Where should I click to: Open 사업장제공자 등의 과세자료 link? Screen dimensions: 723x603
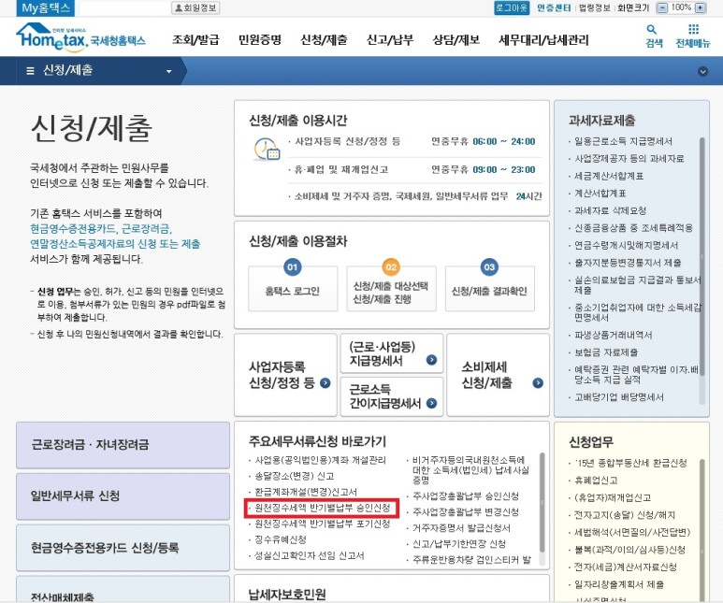tap(629, 158)
